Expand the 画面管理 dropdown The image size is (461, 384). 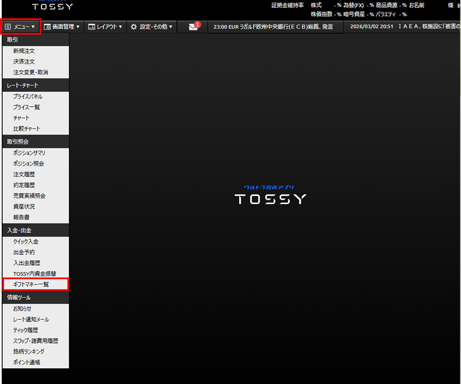click(x=62, y=27)
